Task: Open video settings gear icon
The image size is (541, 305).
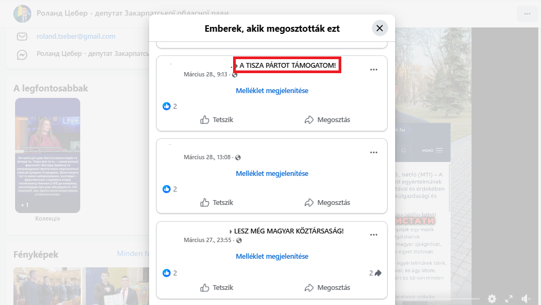Action: pos(491,299)
